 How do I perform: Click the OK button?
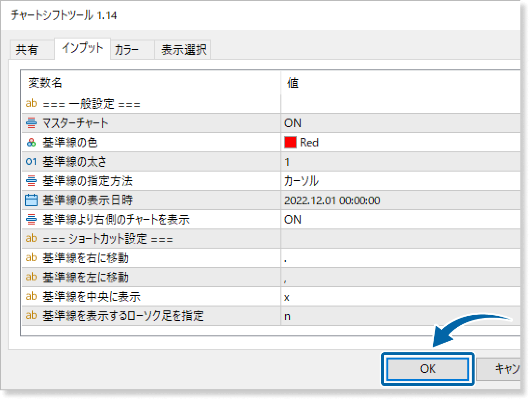[427, 369]
